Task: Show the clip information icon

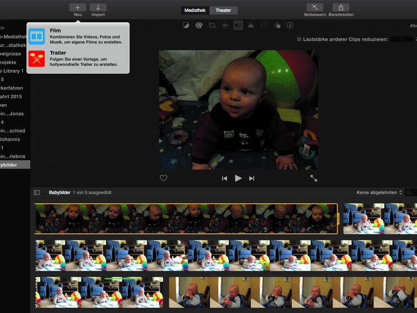Action: pos(290,25)
